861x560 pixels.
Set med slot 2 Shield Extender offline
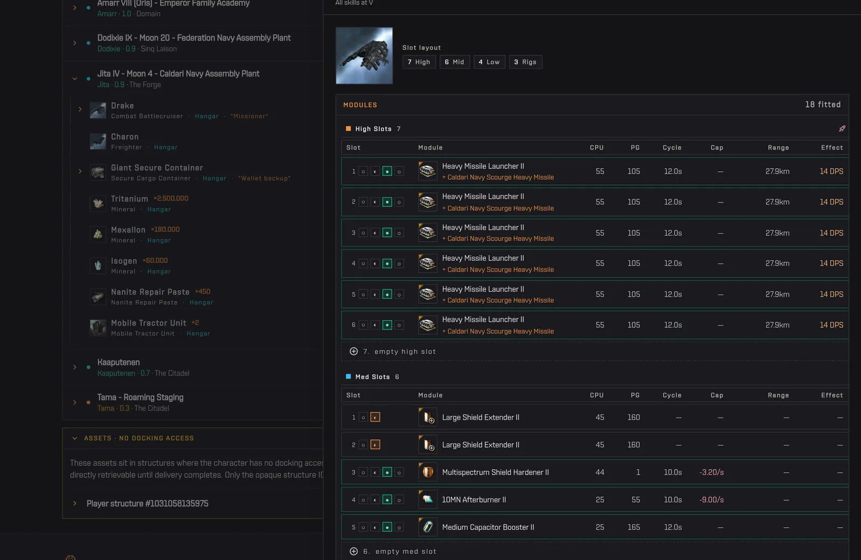pos(363,445)
